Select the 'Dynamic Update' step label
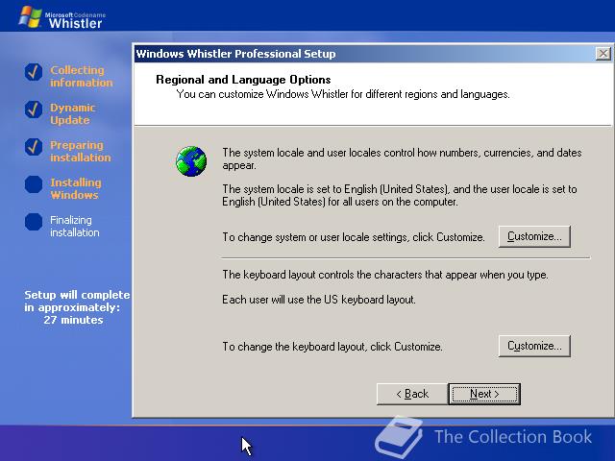The image size is (615, 461). (x=73, y=113)
